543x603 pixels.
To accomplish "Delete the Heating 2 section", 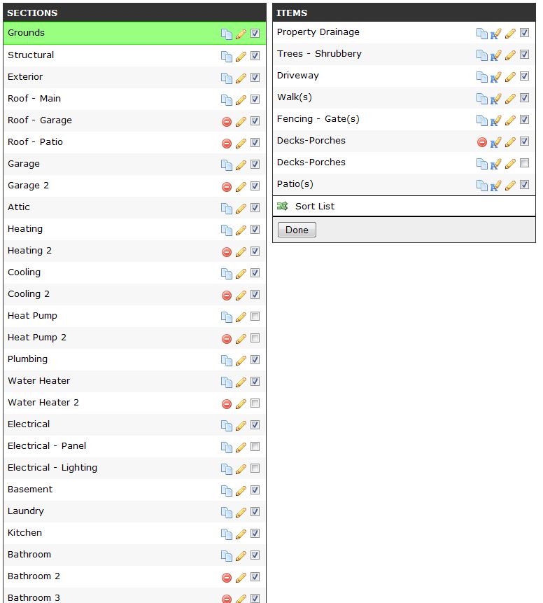I will click(x=227, y=252).
